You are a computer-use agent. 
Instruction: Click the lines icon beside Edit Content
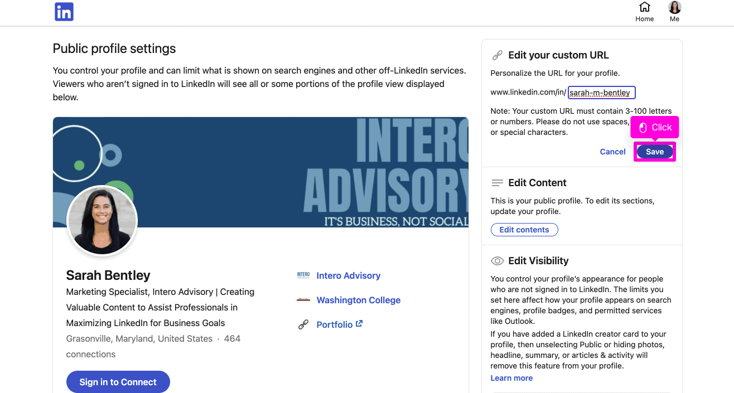click(497, 183)
